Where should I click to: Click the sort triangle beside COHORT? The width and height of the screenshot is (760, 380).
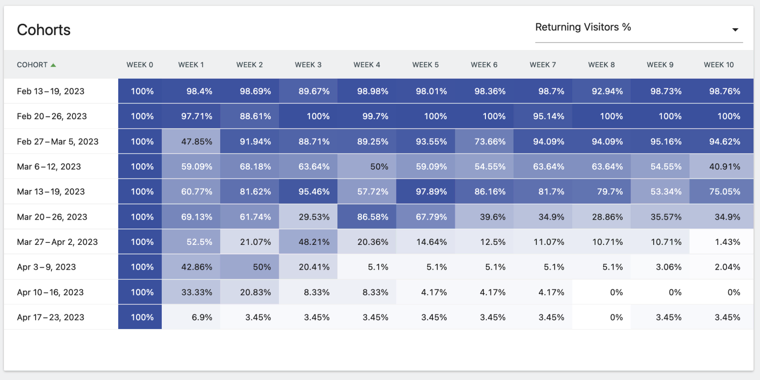click(54, 64)
